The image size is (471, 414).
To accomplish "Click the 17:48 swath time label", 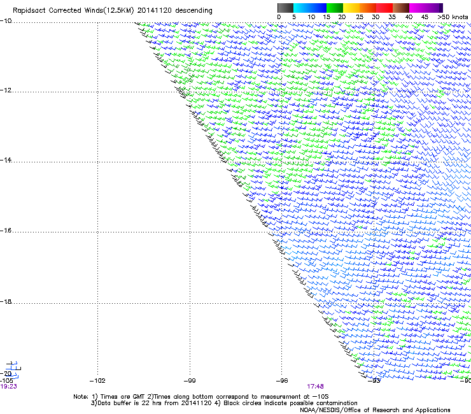I will (315, 387).
